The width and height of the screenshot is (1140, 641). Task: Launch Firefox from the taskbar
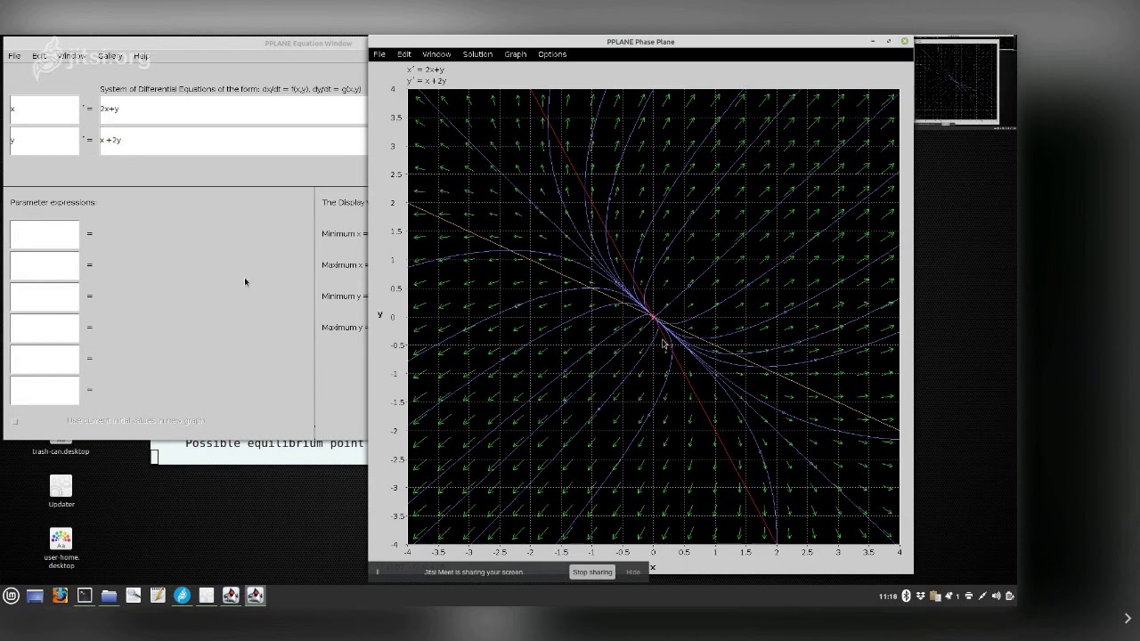click(60, 596)
